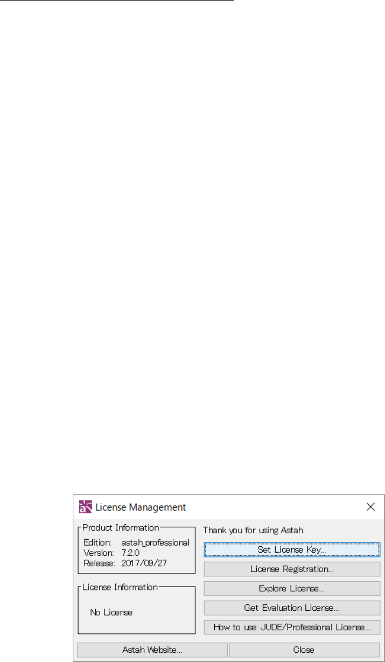Open the Astah Website
This screenshot has width=385, height=662.
(x=153, y=650)
